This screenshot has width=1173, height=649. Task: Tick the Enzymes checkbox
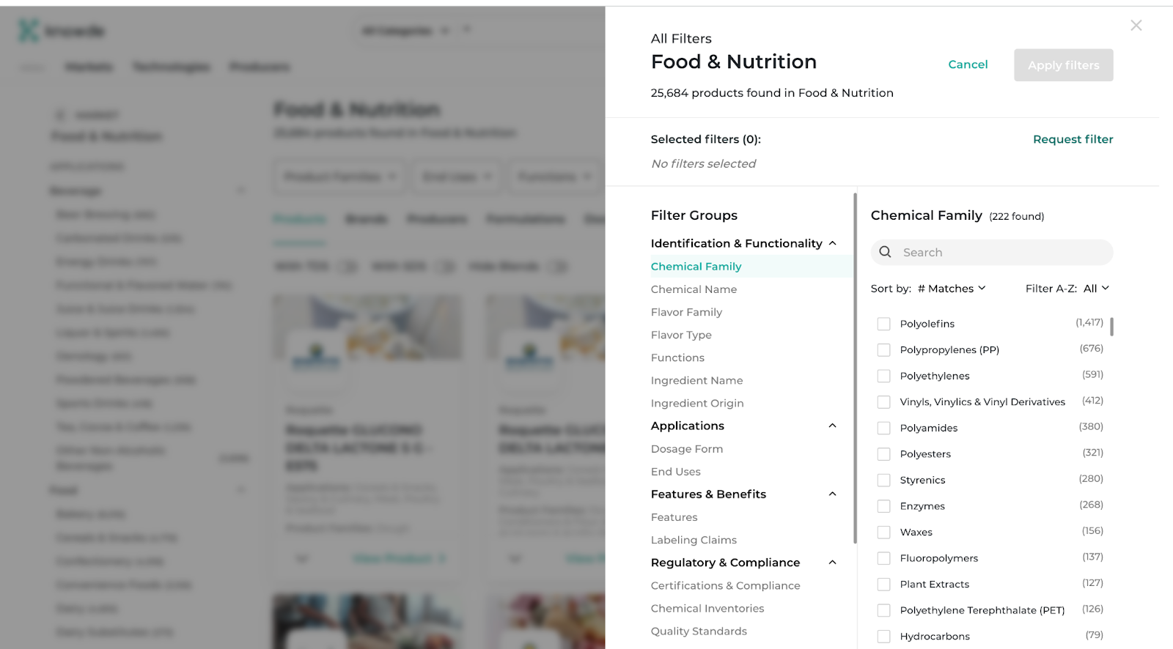[884, 506]
